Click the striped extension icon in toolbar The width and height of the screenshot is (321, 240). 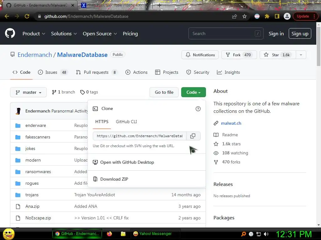tap(257, 16)
